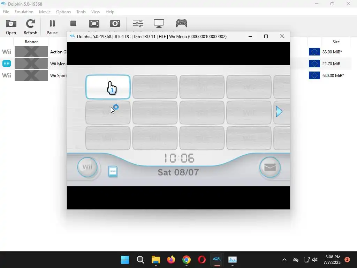Open the Options menu
Viewport: 357px width, 268px height.
click(63, 12)
